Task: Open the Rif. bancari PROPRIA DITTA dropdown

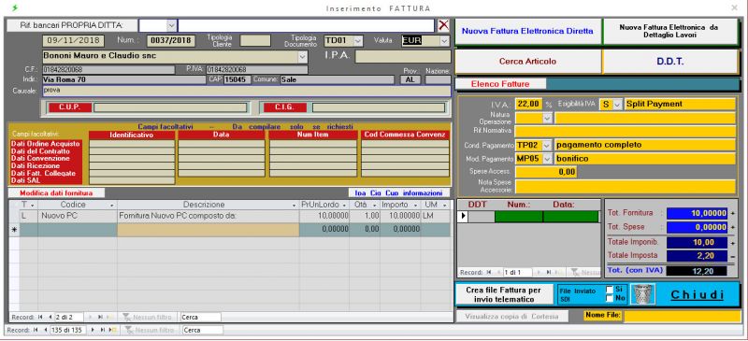Action: coord(171,25)
